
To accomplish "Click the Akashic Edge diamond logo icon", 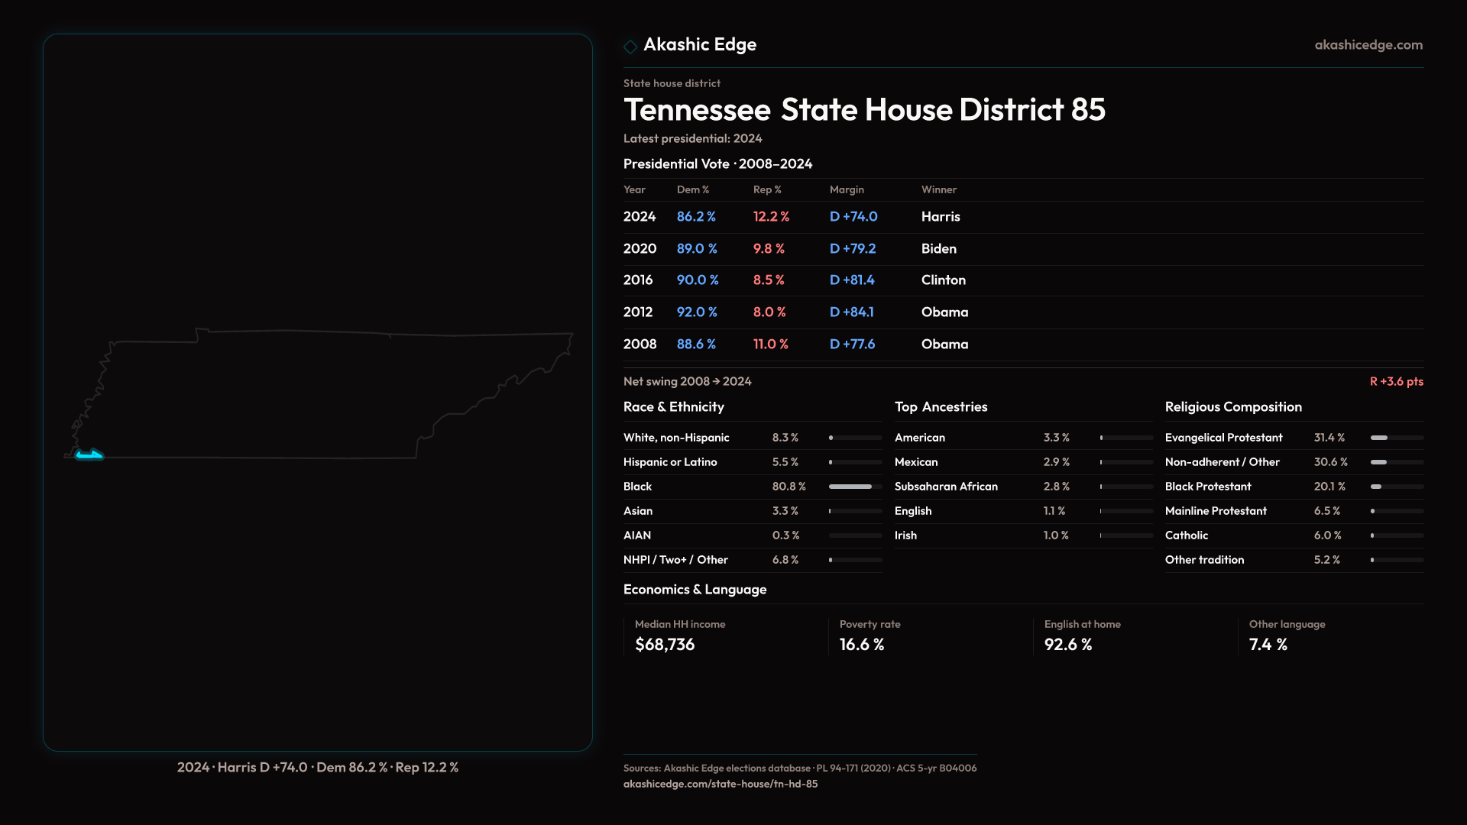I will pyautogui.click(x=630, y=47).
